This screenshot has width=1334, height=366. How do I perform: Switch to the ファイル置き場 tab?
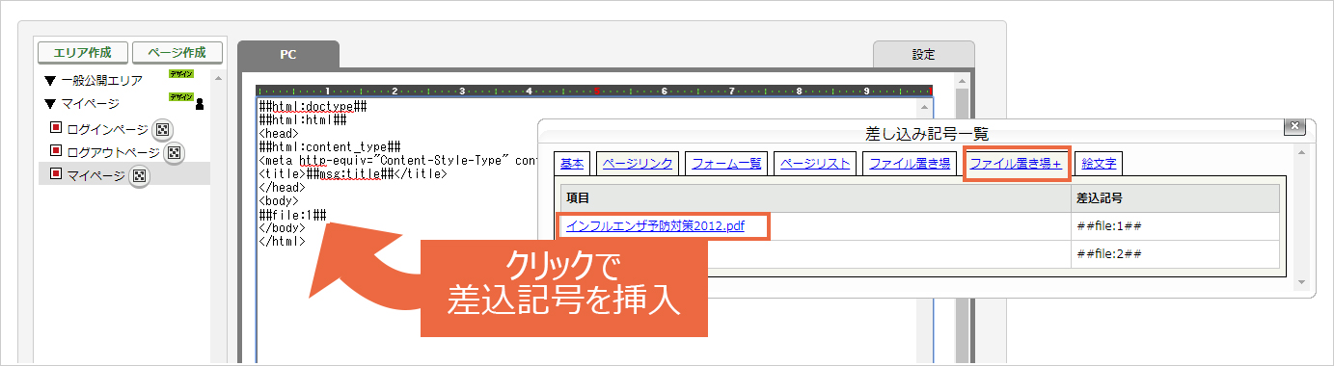point(910,164)
